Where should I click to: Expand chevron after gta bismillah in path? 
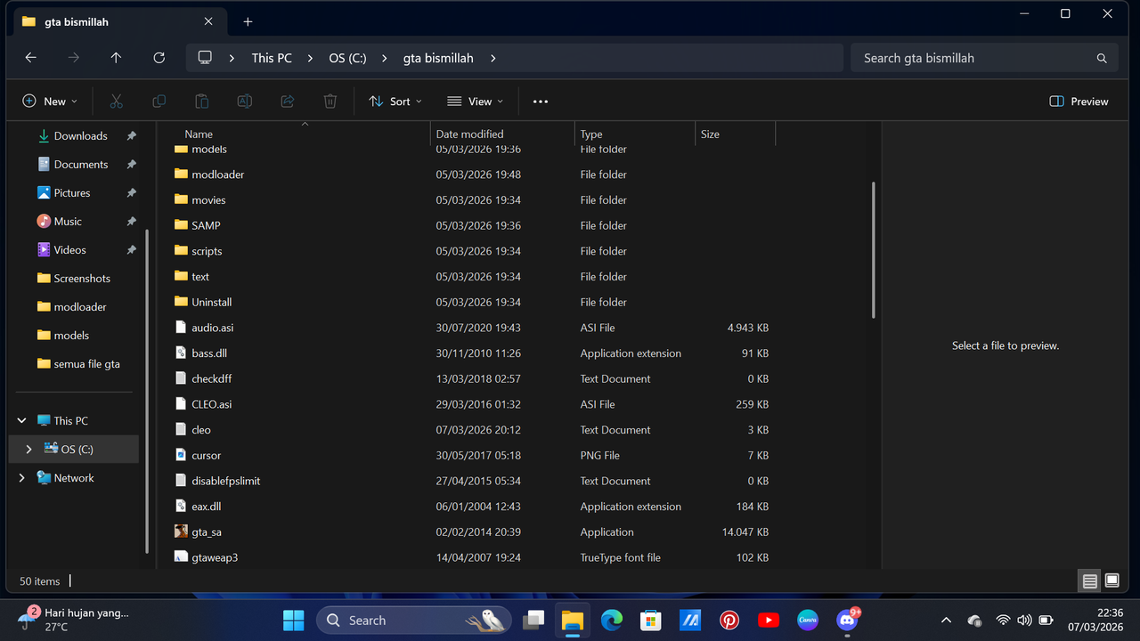tap(493, 58)
